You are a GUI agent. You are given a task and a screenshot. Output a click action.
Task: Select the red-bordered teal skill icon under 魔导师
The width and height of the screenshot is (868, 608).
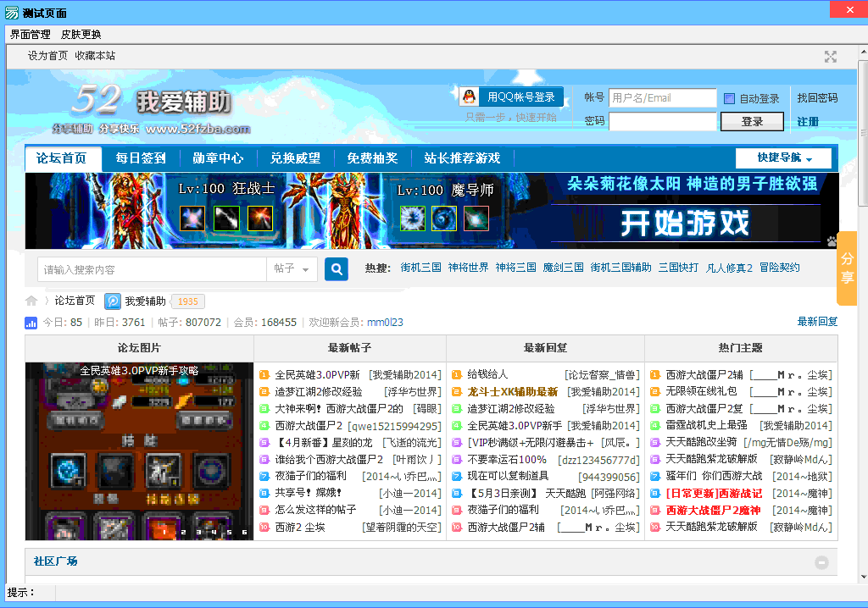coord(476,218)
